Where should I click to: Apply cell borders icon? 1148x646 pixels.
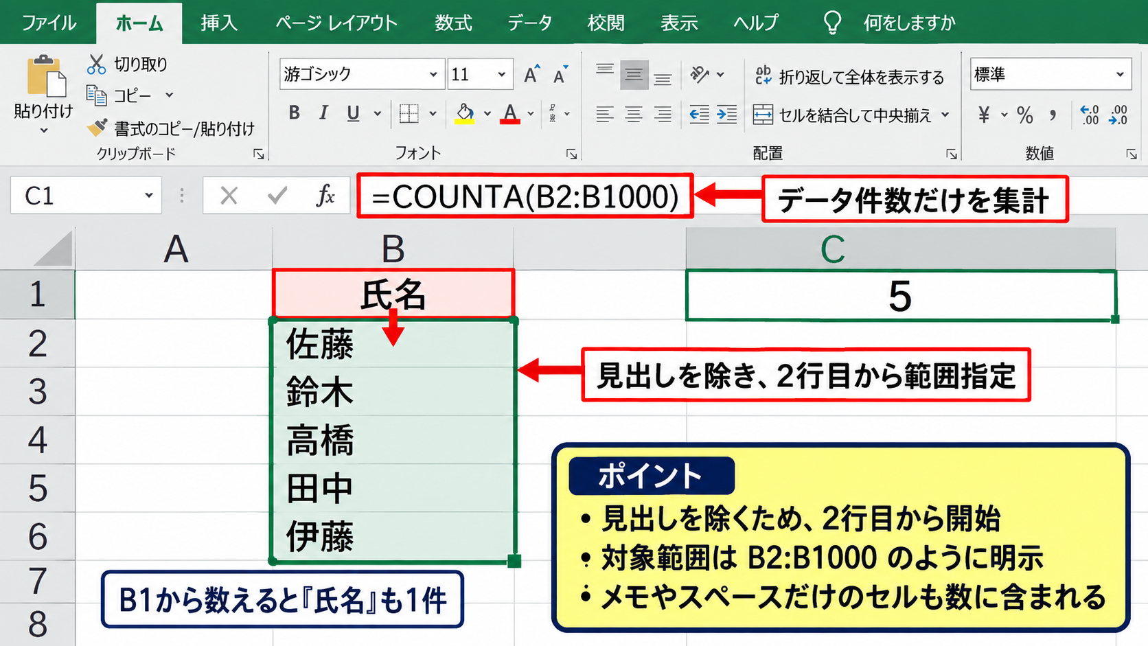409,113
